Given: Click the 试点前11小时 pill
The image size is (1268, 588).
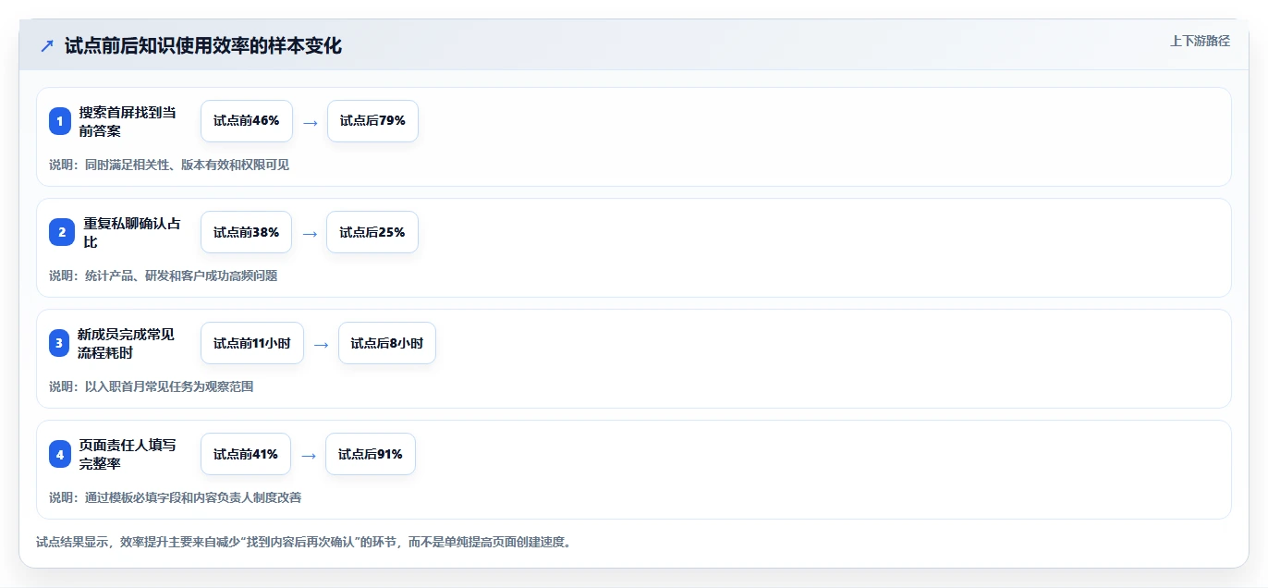Looking at the screenshot, I should click(252, 343).
